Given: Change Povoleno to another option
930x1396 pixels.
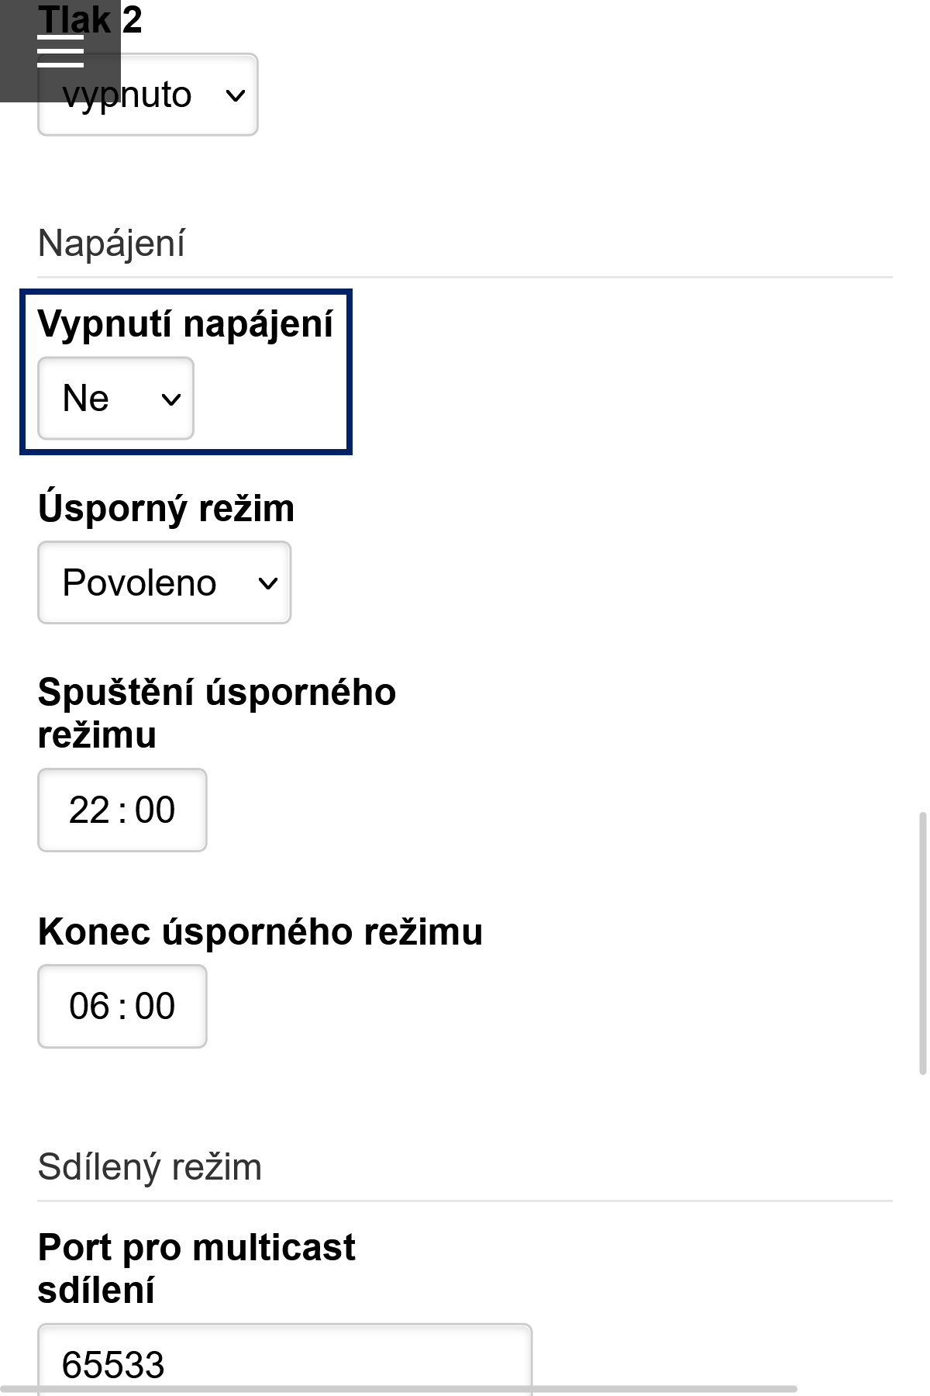Looking at the screenshot, I should coord(164,582).
